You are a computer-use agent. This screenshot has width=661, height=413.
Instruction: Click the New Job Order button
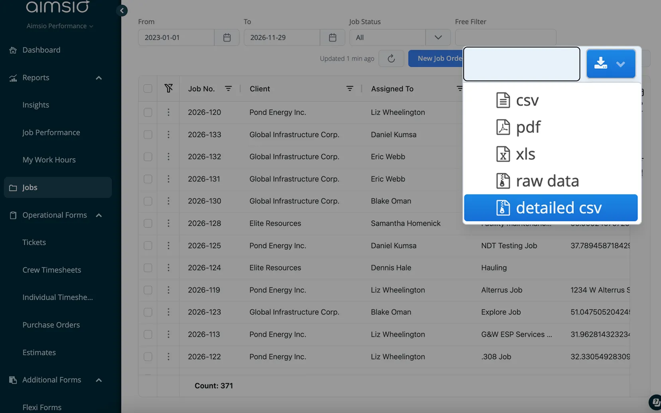point(436,59)
